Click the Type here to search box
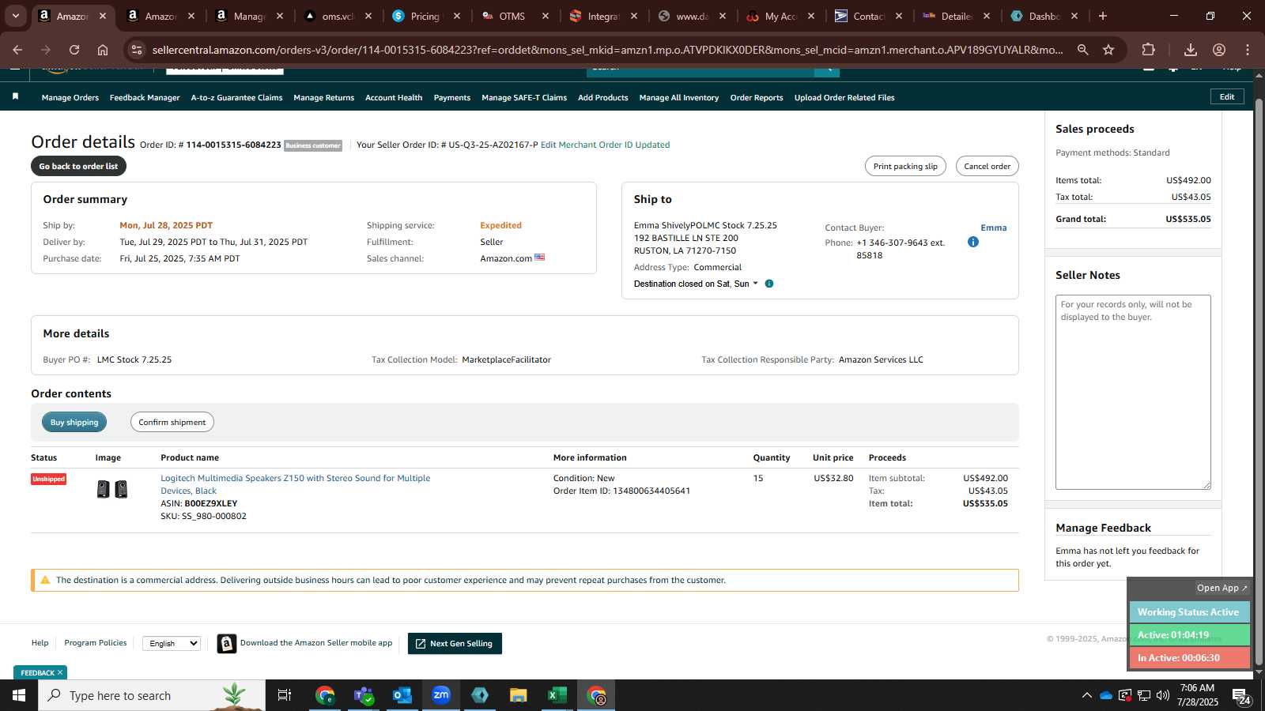 click(x=152, y=695)
